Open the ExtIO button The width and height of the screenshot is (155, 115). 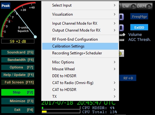pos(139,27)
